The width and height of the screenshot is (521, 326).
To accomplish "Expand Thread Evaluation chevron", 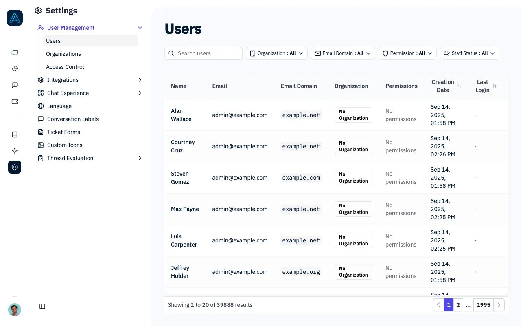I will pyautogui.click(x=140, y=158).
